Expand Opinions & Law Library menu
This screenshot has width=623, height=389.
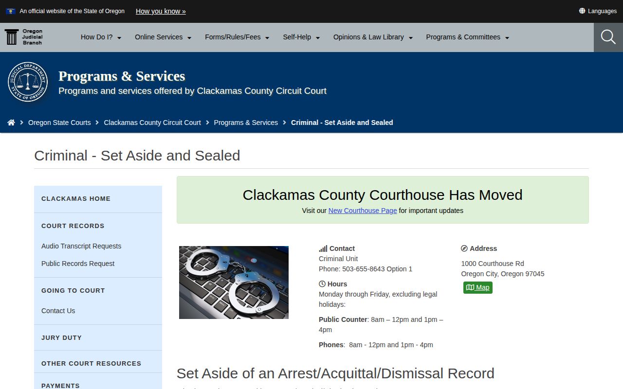(373, 37)
